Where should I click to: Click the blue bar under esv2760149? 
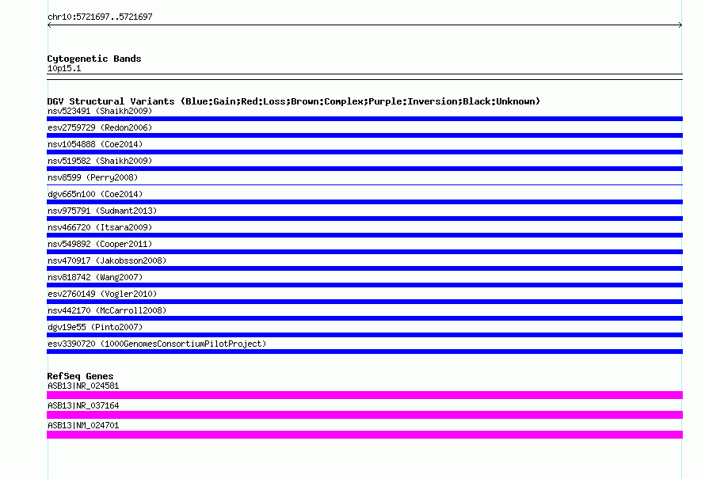point(364,302)
